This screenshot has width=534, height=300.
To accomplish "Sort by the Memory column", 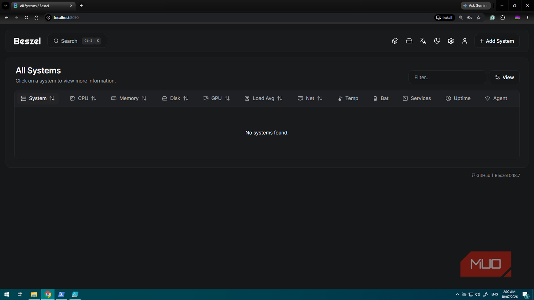I will [x=129, y=98].
